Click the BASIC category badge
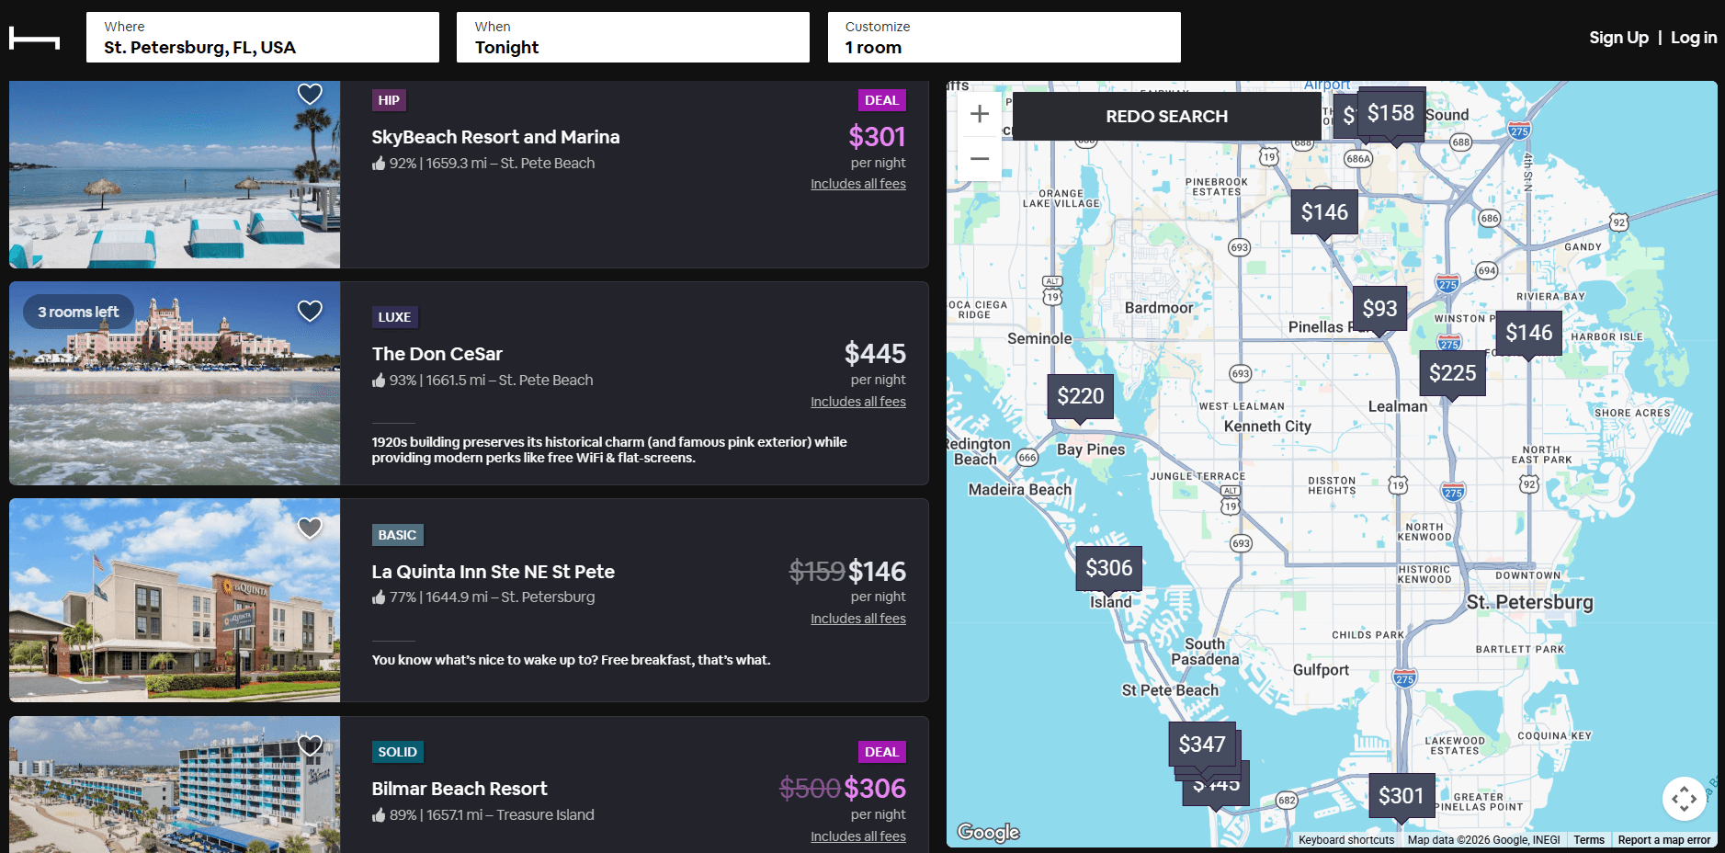This screenshot has height=853, width=1725. 397,535
